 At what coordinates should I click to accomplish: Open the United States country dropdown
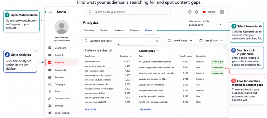coord(180,40)
